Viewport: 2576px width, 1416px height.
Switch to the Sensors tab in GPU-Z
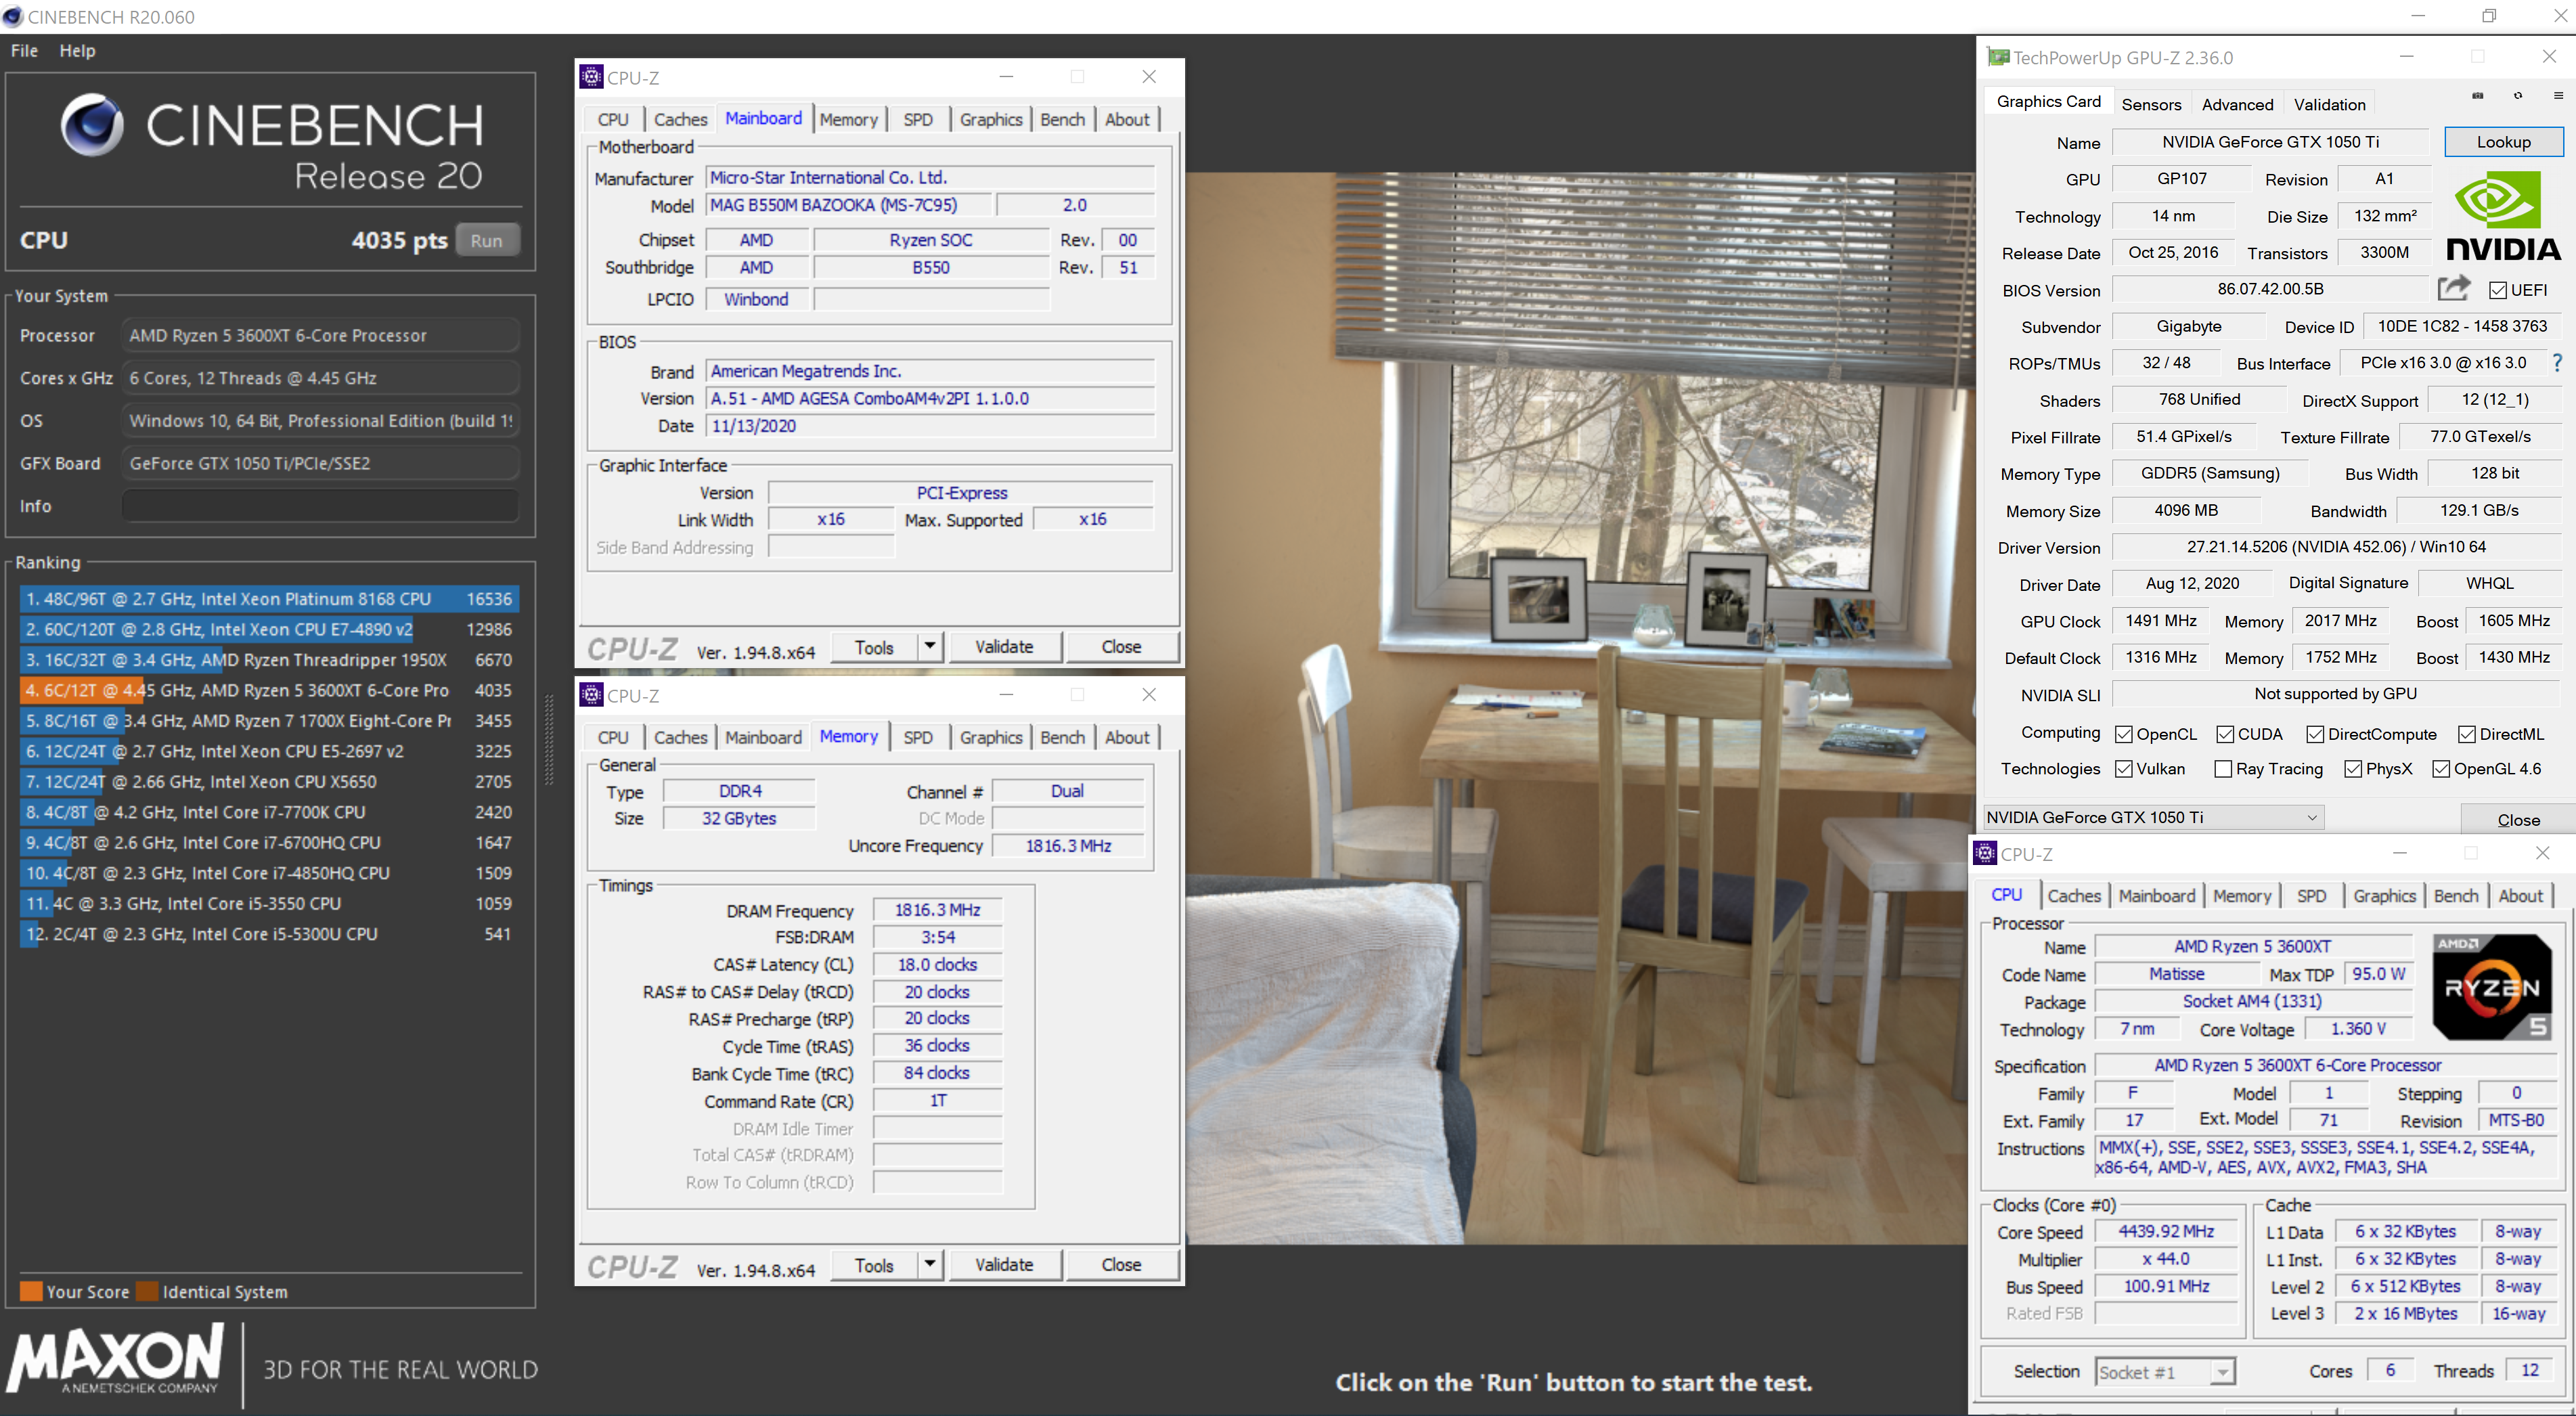click(2151, 104)
